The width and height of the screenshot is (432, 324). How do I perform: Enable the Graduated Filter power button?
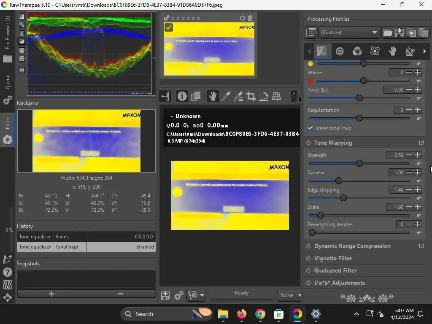308,270
